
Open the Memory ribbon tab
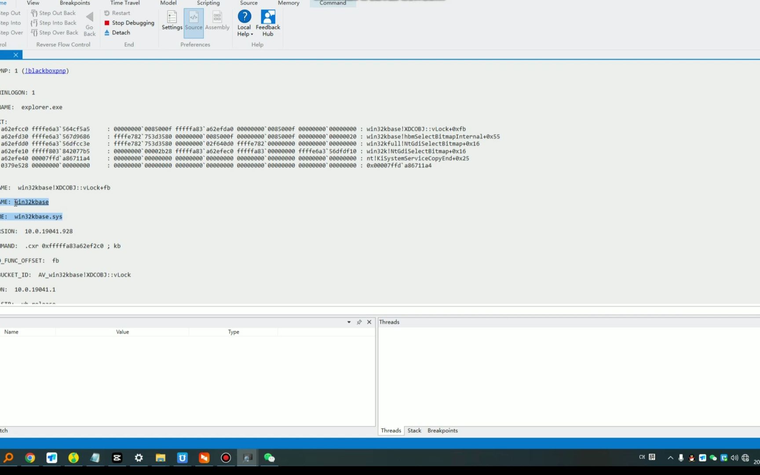(x=289, y=3)
